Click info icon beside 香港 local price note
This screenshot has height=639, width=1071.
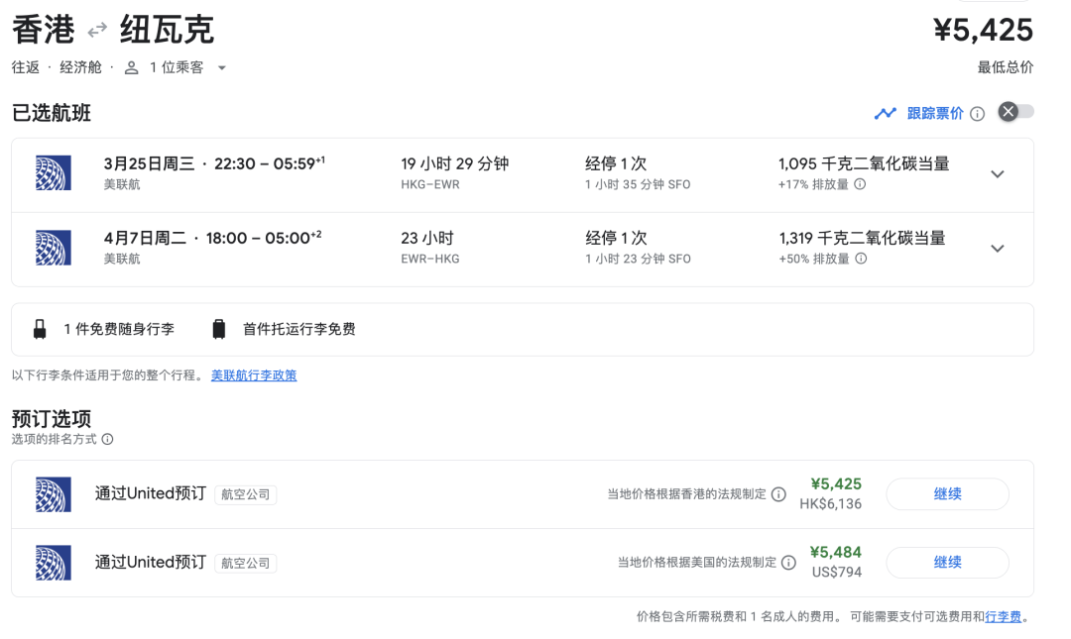778,494
